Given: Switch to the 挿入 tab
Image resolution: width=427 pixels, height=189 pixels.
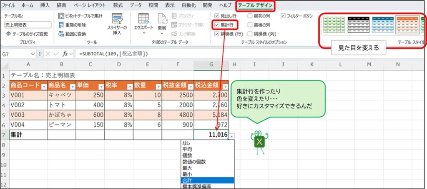Looking at the screenshot, I should point(45,5).
